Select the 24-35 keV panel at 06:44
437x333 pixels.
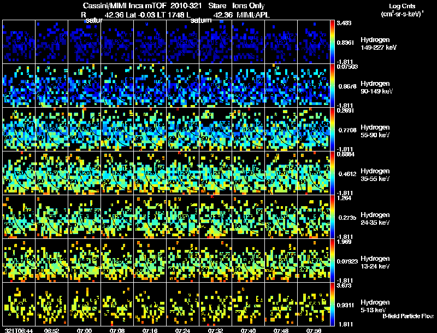pos(19,217)
